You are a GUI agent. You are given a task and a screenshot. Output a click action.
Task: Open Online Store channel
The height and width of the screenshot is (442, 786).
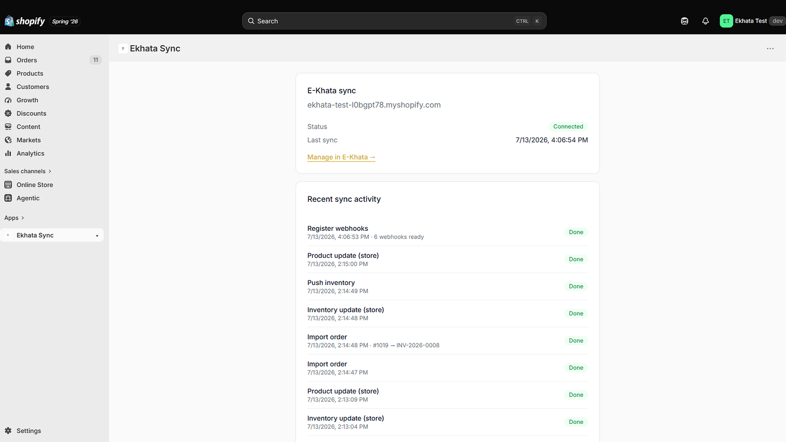(35, 185)
